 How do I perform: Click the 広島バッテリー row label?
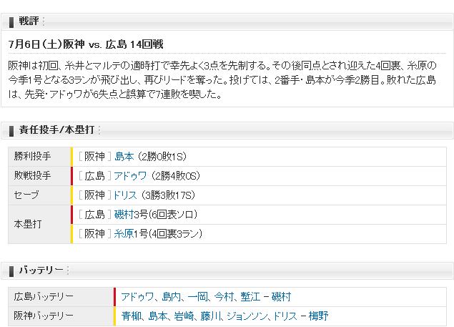click(x=44, y=296)
